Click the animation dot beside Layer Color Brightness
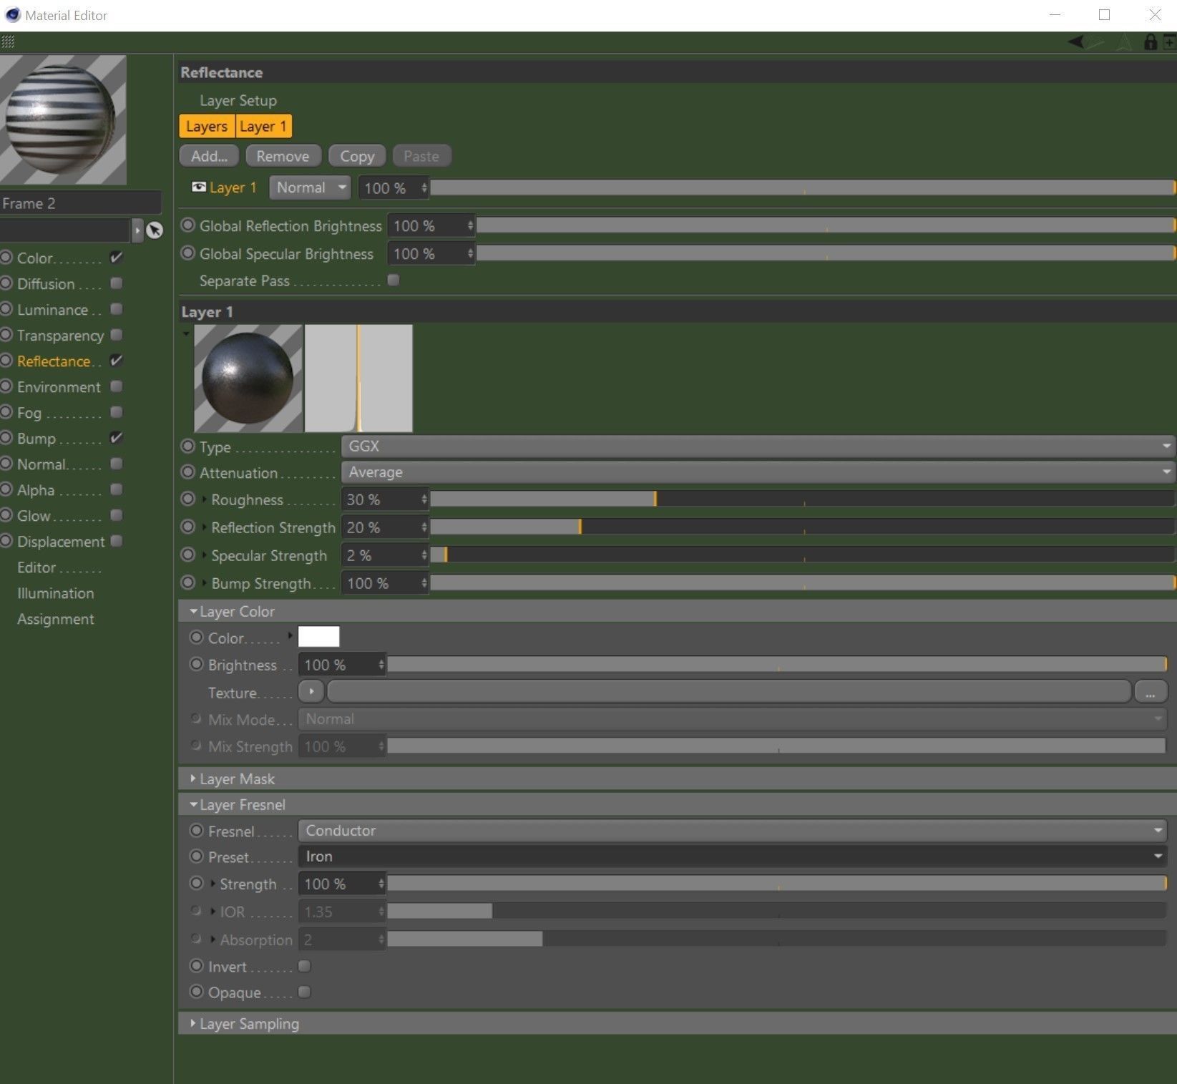Viewport: 1177px width, 1084px height. tap(196, 664)
